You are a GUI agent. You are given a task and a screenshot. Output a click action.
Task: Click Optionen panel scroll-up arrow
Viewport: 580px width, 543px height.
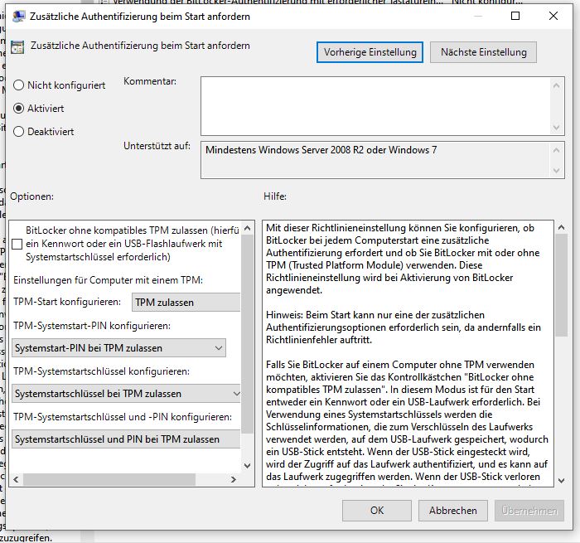pos(248,228)
